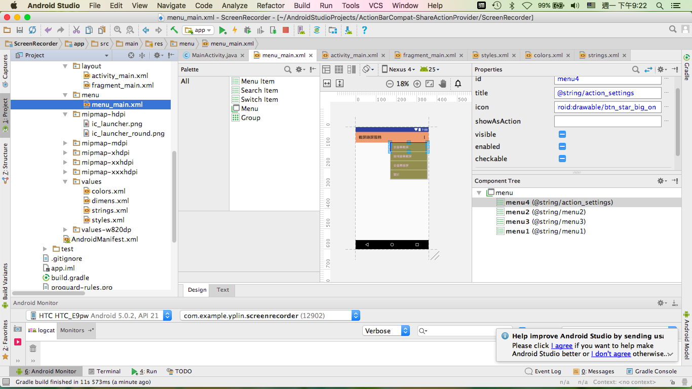Click the Save All toolbar icon
Screen dimensions: 692x389
(x=20, y=30)
